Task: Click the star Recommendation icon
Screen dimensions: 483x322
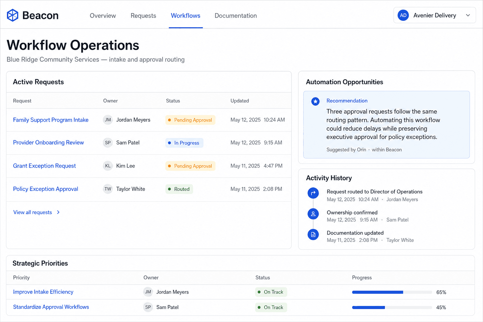Action: [315, 101]
